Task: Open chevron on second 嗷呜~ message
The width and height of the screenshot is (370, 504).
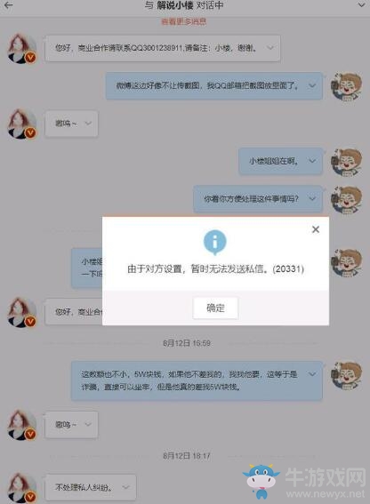Action: pos(88,425)
